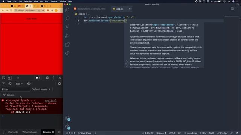Screen dimensions: 241x135
Task: Switch to declarations_example.html tab
Action: [91, 9]
